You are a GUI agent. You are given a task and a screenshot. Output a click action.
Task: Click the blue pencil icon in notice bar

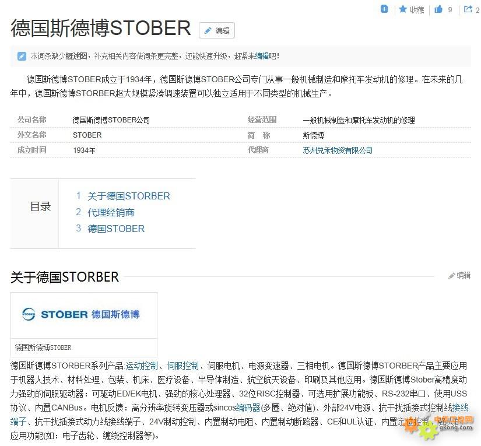point(22,56)
